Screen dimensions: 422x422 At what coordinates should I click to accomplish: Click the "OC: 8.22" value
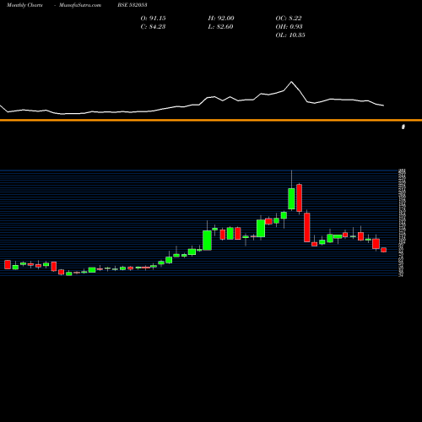tap(289, 19)
